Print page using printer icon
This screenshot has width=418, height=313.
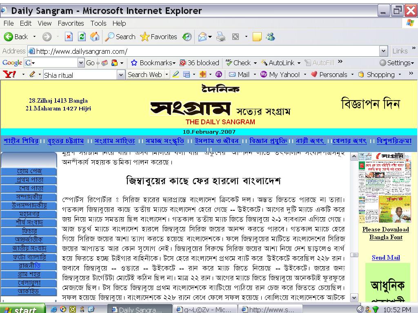coord(221,36)
